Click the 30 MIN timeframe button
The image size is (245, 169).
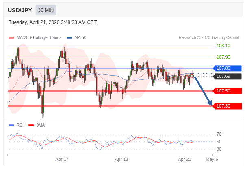coord(46,10)
